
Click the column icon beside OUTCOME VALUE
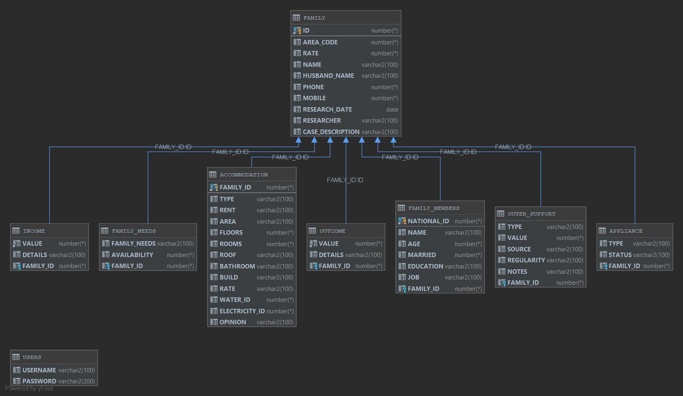click(x=313, y=244)
